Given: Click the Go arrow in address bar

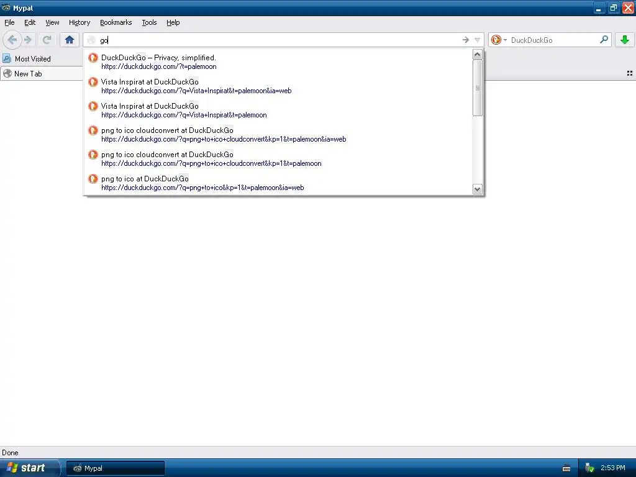Looking at the screenshot, I should click(x=466, y=40).
